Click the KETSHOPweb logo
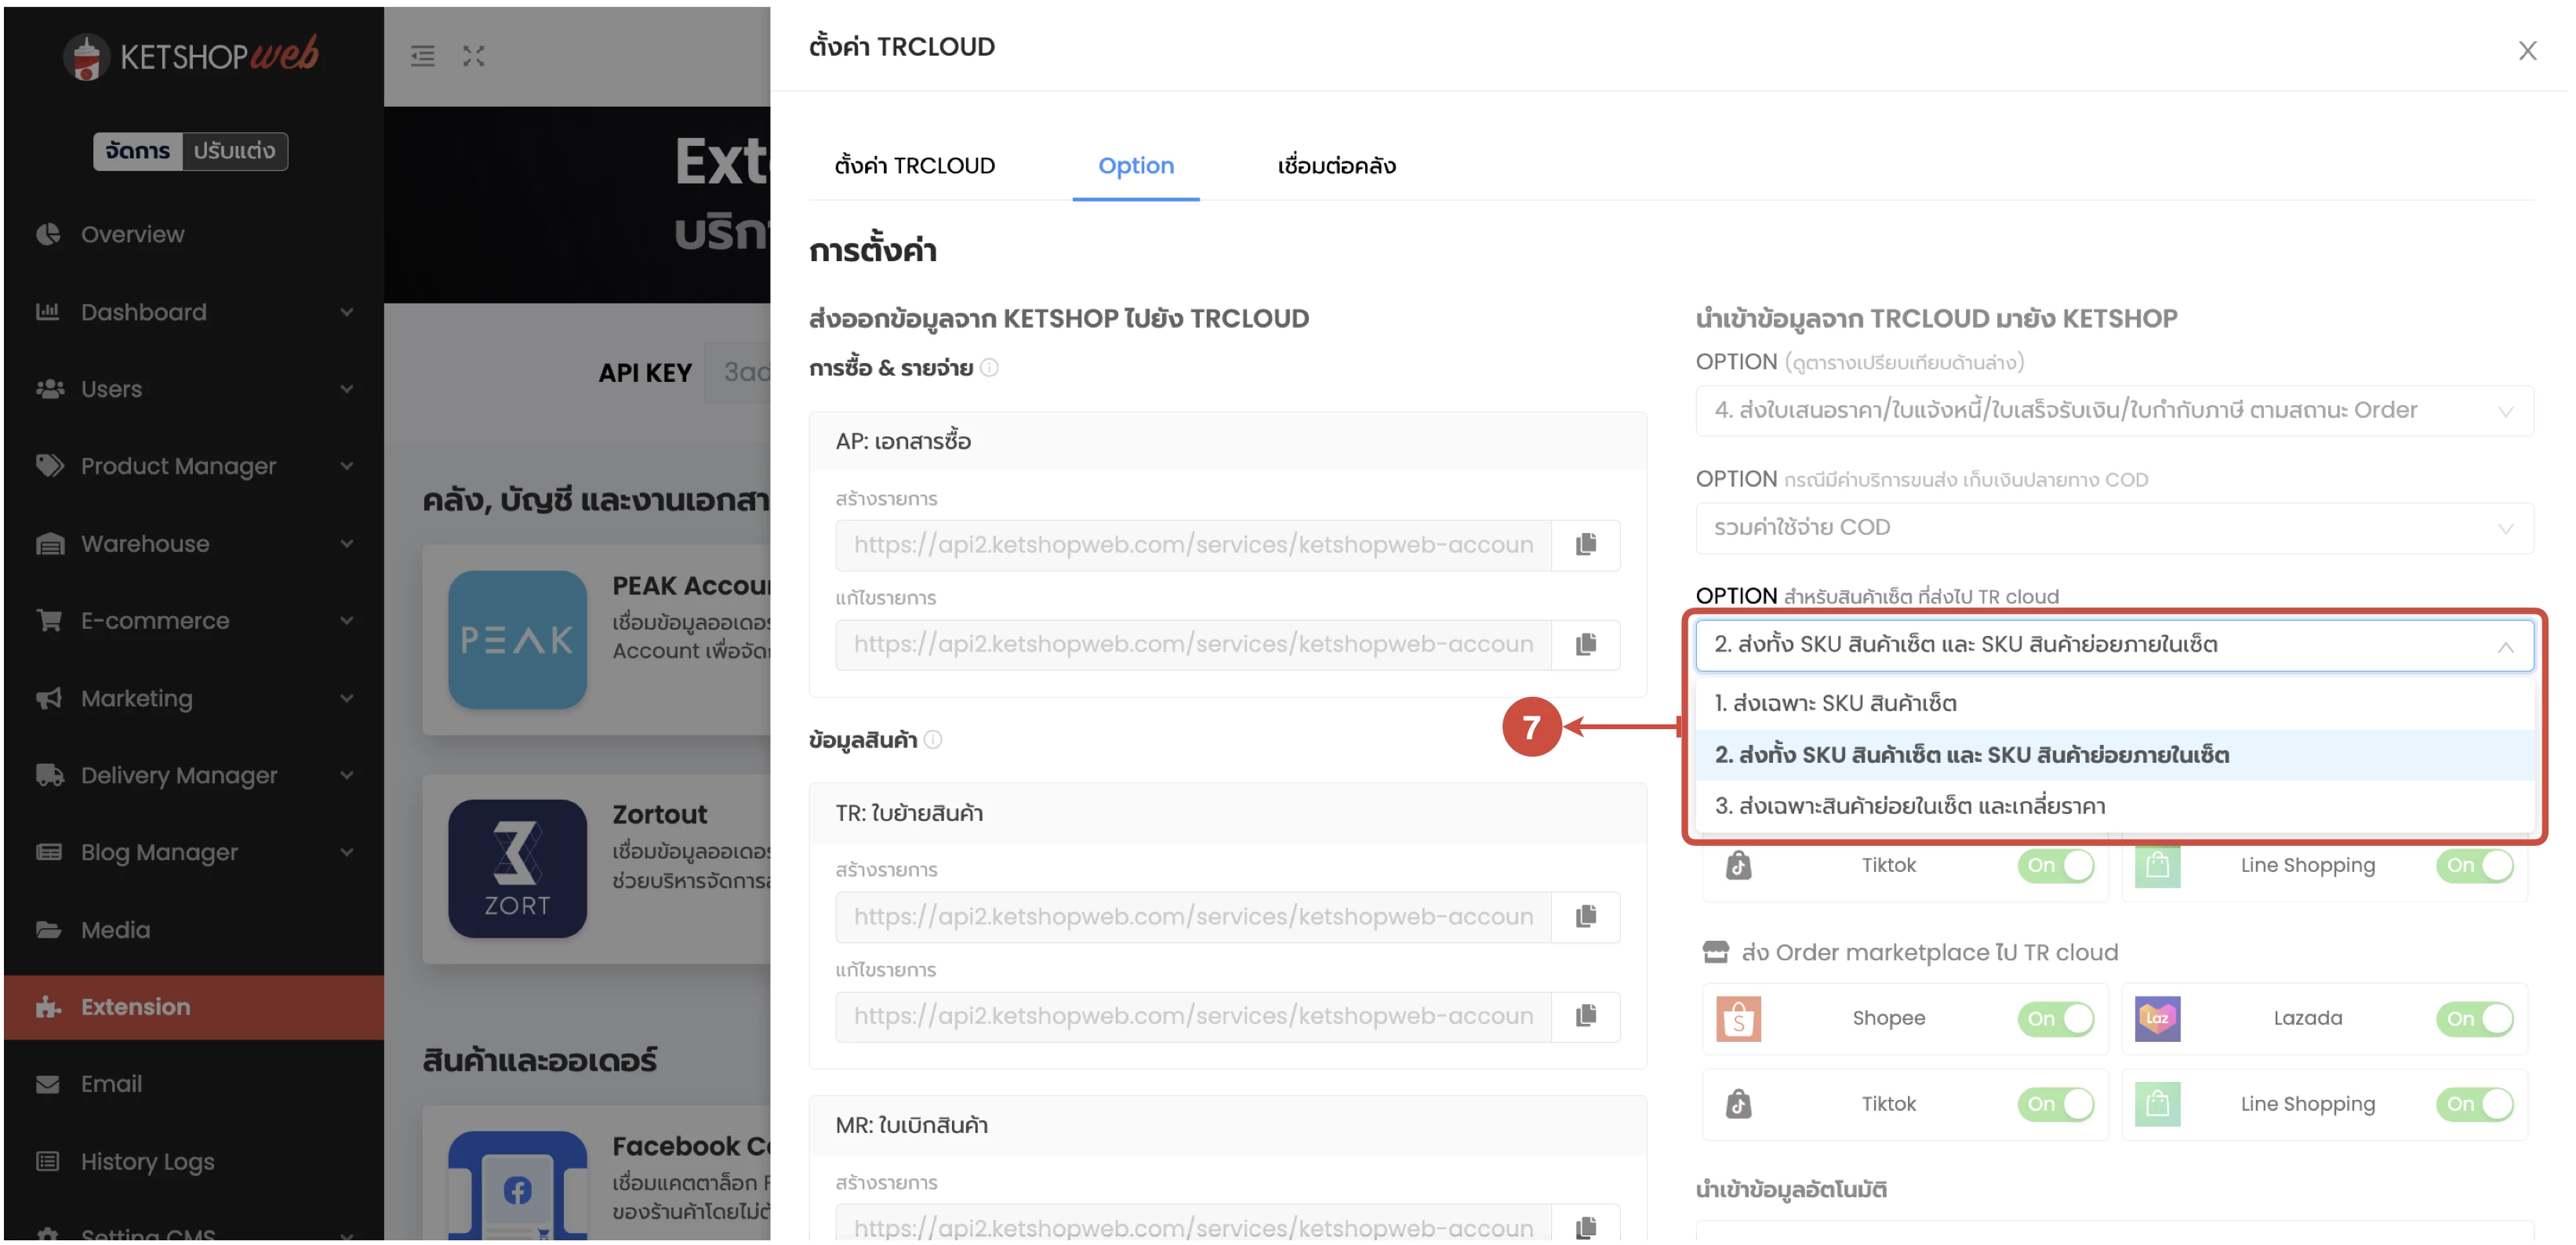Screen dimensions: 2576x1245 (191, 56)
